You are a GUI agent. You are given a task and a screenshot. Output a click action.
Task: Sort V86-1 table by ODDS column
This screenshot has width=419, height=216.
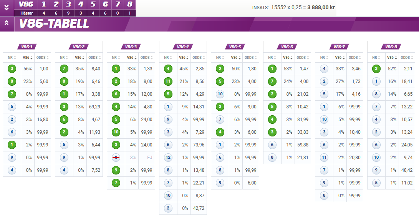(43, 58)
